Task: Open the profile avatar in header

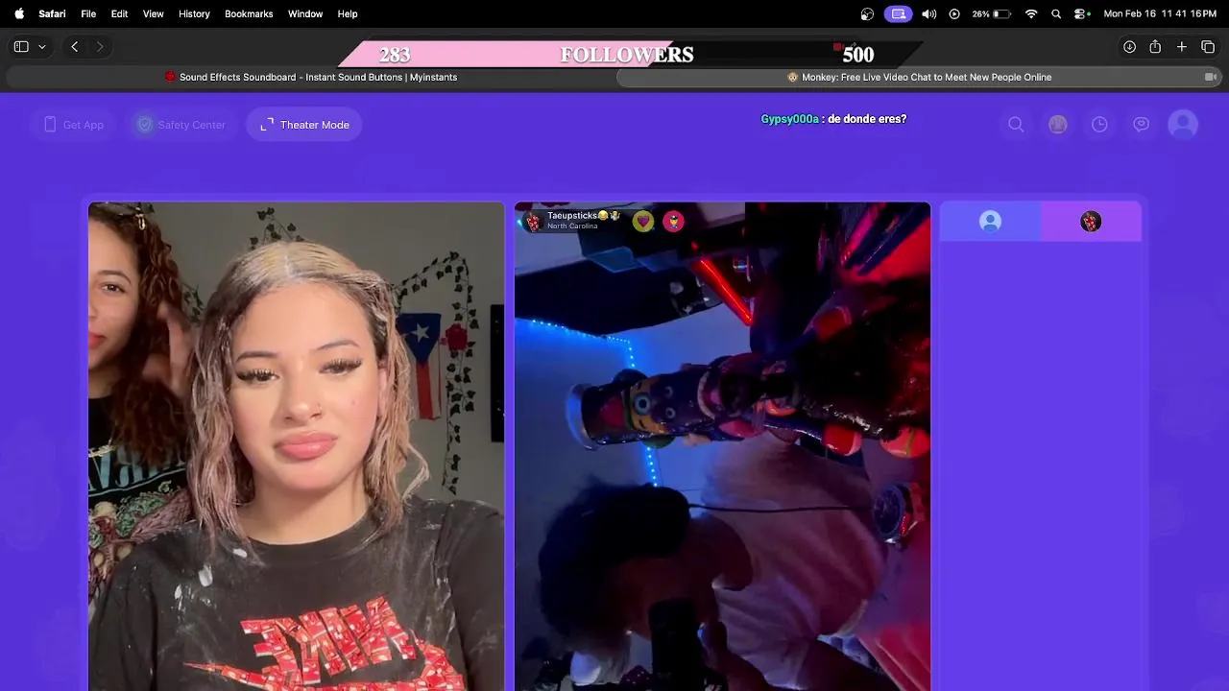Action: coord(1183,125)
